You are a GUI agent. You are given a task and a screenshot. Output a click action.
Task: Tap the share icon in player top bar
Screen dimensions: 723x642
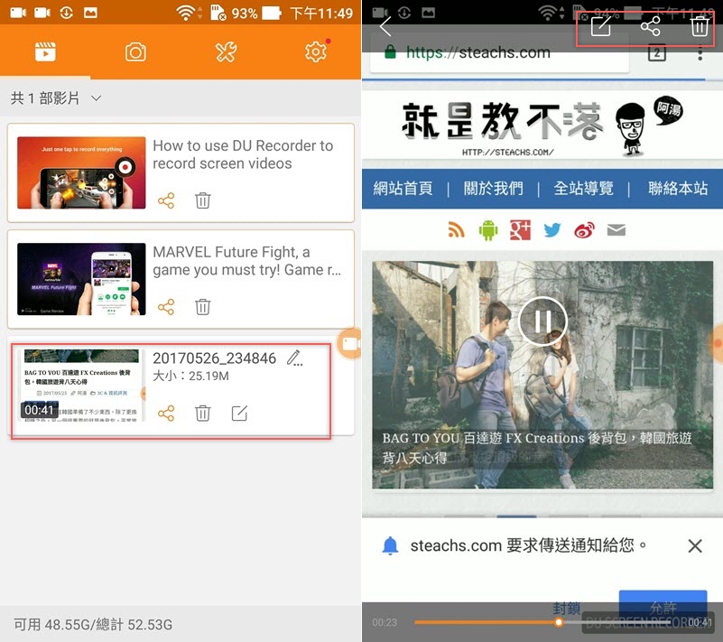651,26
